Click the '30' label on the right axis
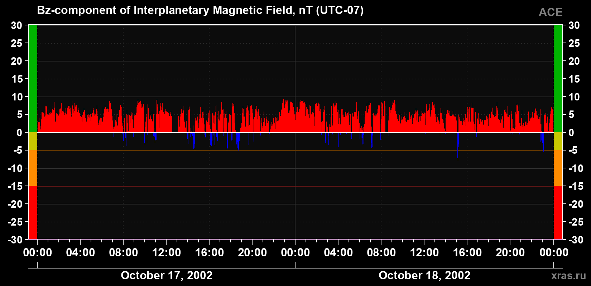Image resolution: width=591 pixels, height=286 pixels. [x=574, y=25]
